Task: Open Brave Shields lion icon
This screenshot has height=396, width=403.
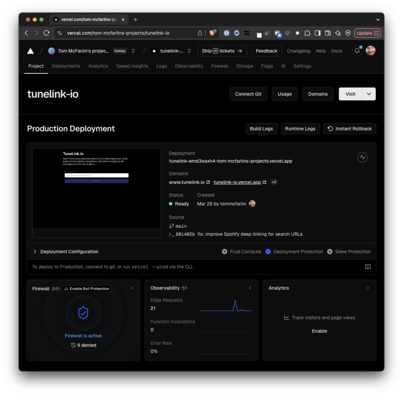Action: tap(212, 33)
